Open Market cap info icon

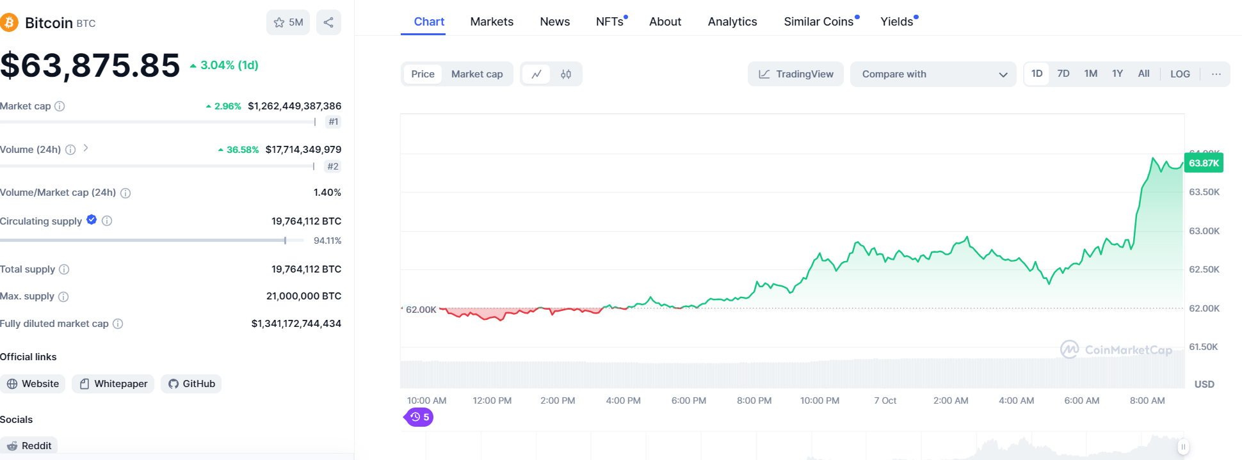click(x=60, y=106)
